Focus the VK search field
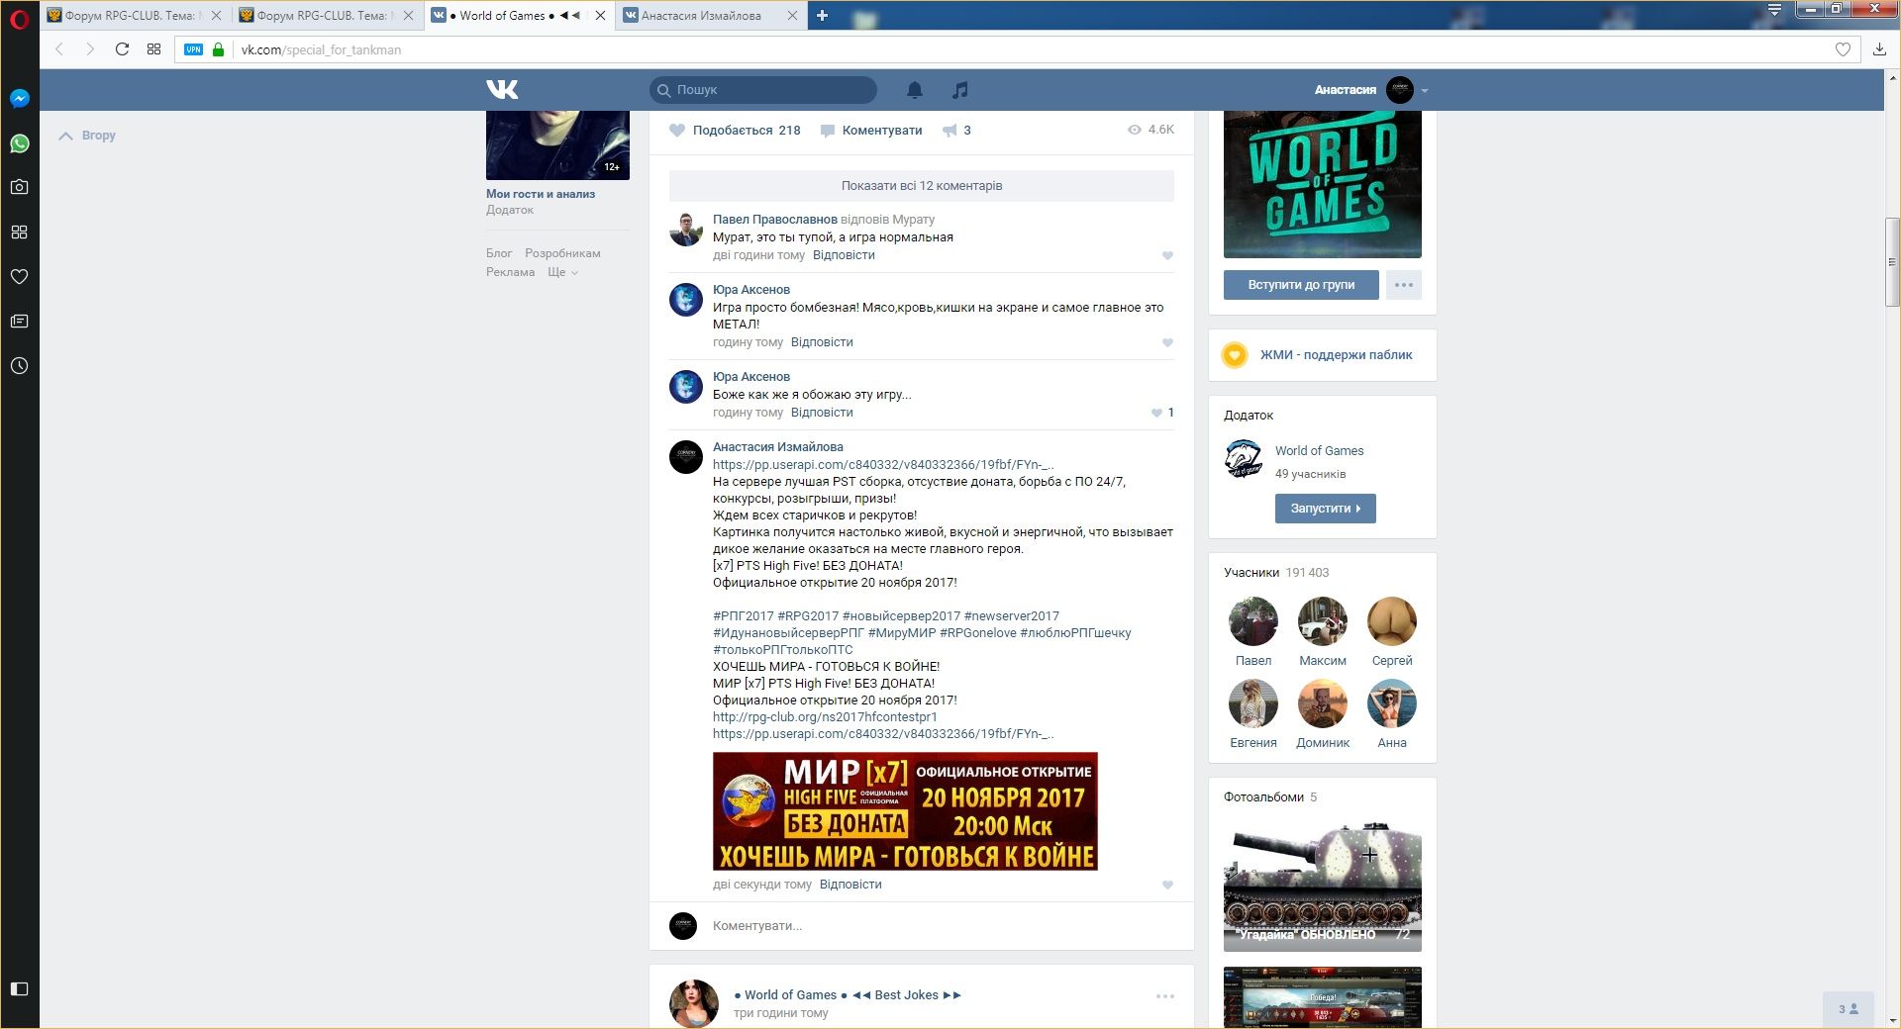Screen dimensions: 1901x1029 pos(763,90)
